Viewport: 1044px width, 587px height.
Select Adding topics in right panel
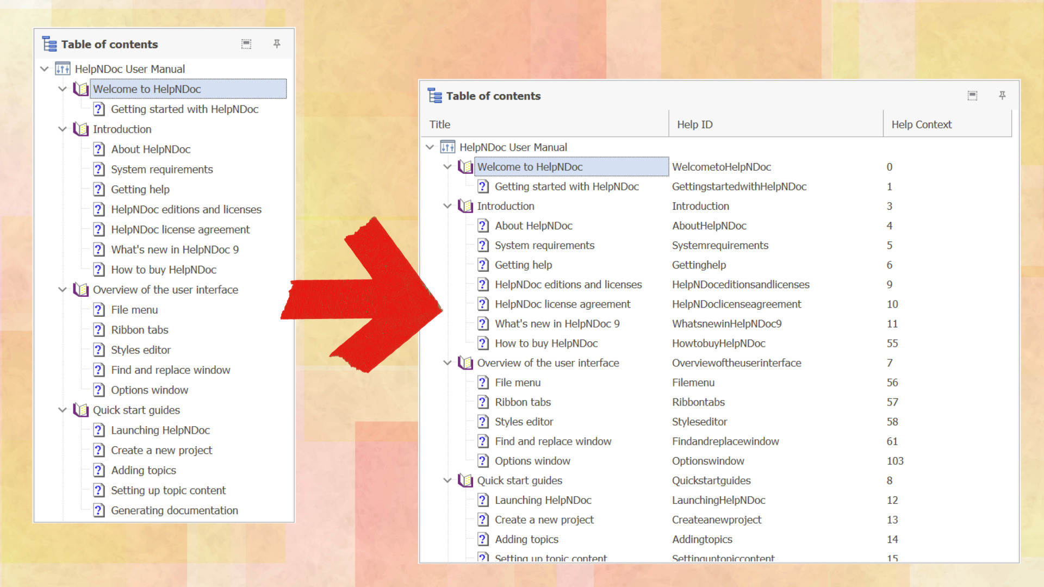(527, 539)
